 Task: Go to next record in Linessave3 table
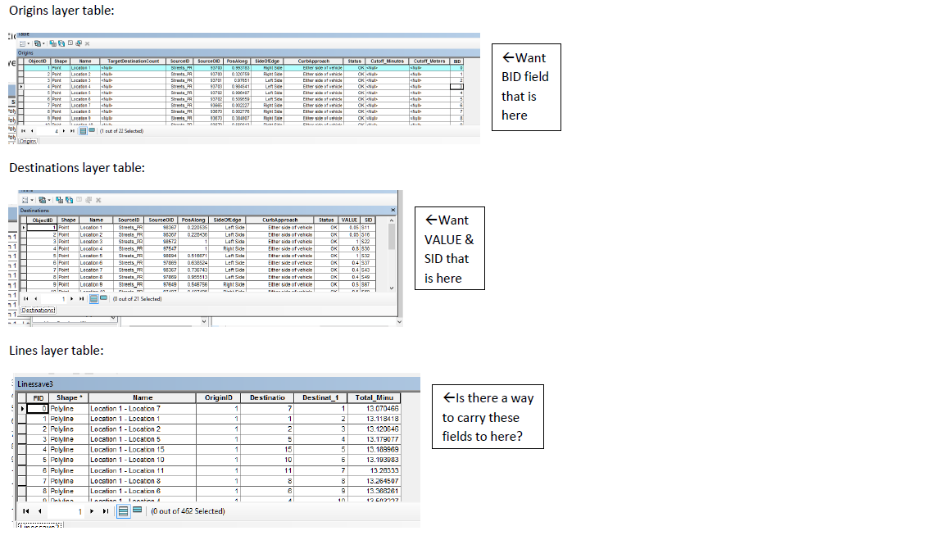point(92,511)
